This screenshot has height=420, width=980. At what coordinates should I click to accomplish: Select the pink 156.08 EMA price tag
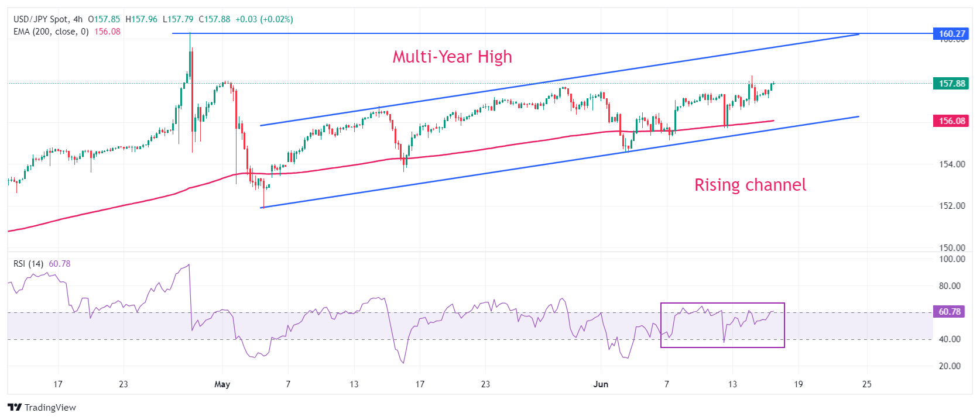point(951,121)
